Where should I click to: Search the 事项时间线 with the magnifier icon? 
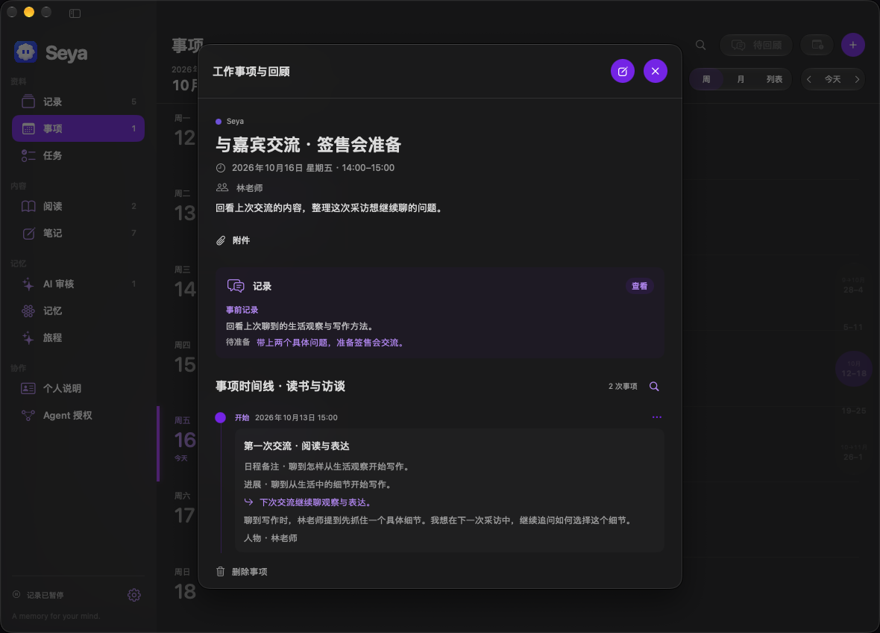pos(654,387)
